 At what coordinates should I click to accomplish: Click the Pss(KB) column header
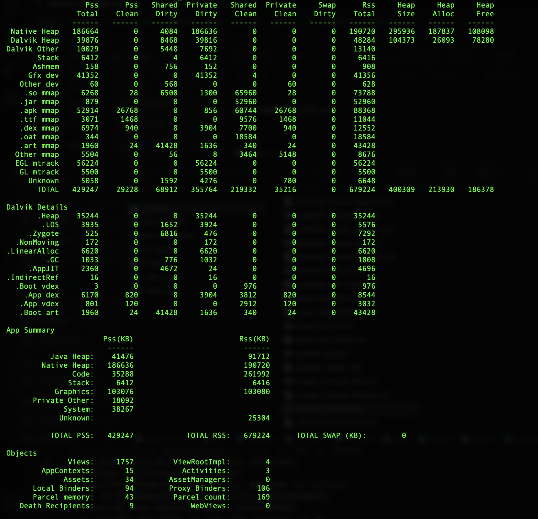tap(118, 339)
